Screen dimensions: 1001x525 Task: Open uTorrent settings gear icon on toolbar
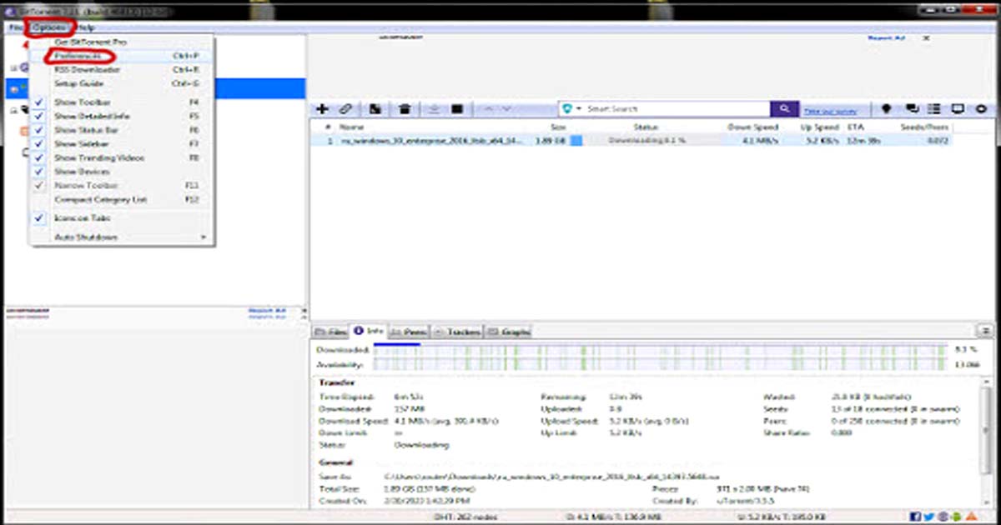point(981,108)
